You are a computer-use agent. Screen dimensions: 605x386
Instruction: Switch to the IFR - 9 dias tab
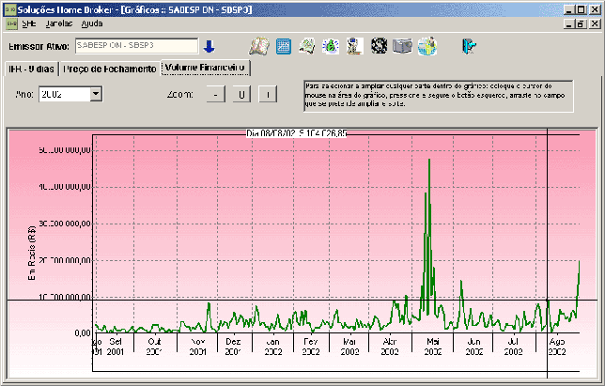pos(31,69)
